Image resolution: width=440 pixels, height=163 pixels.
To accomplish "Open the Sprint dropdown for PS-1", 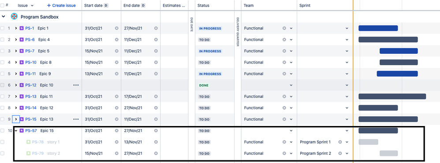I will tap(347, 28).
